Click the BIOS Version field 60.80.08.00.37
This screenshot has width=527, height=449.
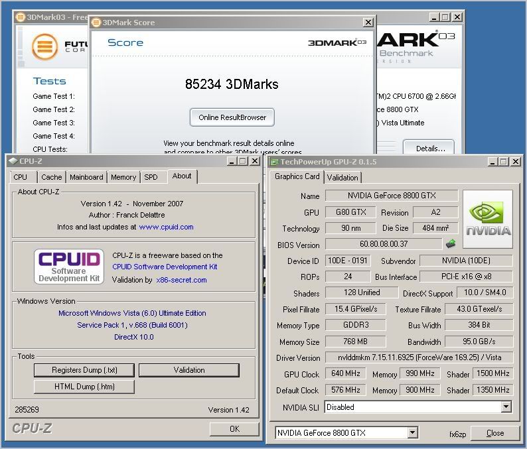(x=384, y=244)
